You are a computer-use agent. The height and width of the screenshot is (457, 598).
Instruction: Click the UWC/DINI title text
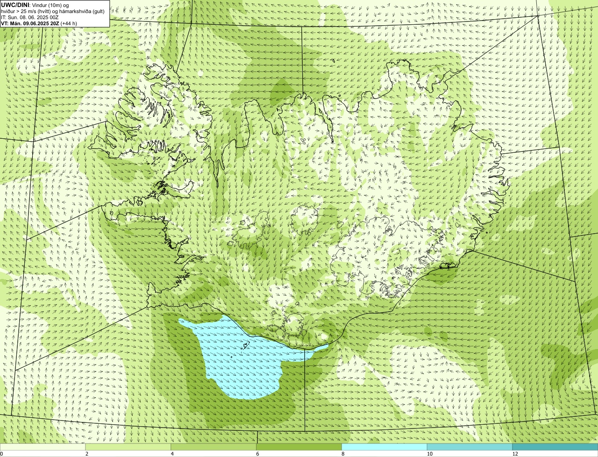click(x=15, y=5)
